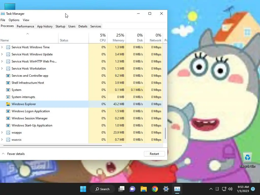Open the Chat app on the taskbar
Screen dimensions: 260x195
(133, 189)
